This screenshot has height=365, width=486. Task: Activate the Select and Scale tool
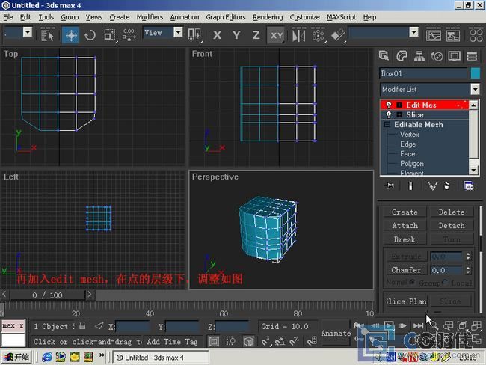click(110, 35)
